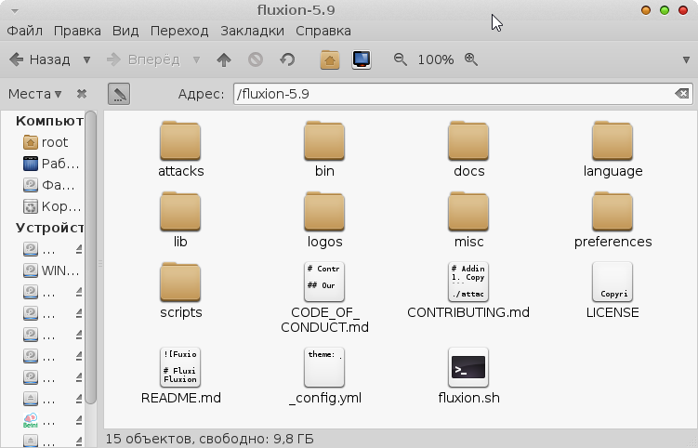Click the reload icon in toolbar
This screenshot has height=448, width=698.
click(x=287, y=59)
